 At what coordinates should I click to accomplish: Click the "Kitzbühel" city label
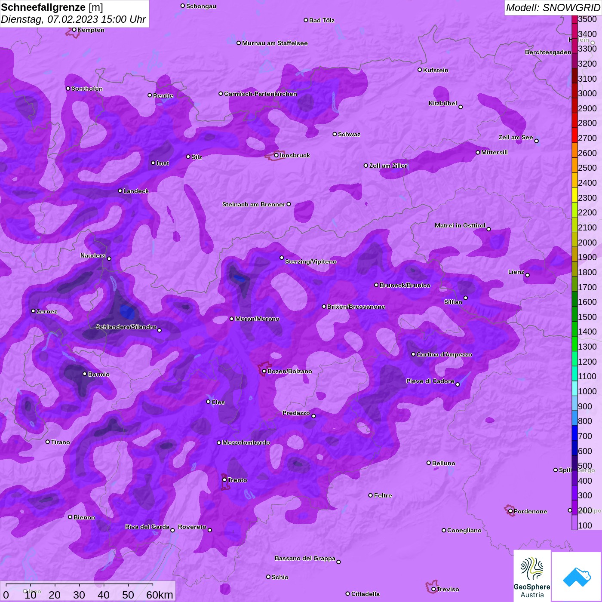tap(443, 103)
